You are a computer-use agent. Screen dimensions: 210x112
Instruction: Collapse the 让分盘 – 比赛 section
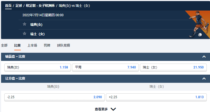(204, 78)
